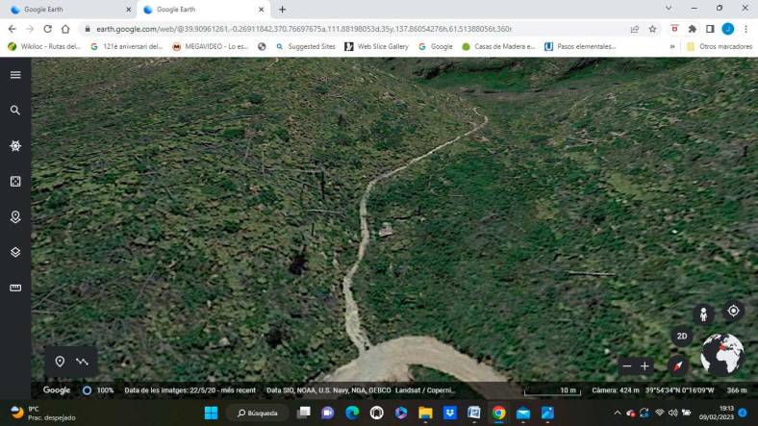Open Projects pin icon in sidebar
This screenshot has height=426, width=758.
[15, 217]
